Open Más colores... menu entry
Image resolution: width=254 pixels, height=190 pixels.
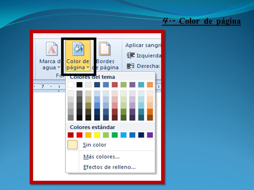[101, 157]
